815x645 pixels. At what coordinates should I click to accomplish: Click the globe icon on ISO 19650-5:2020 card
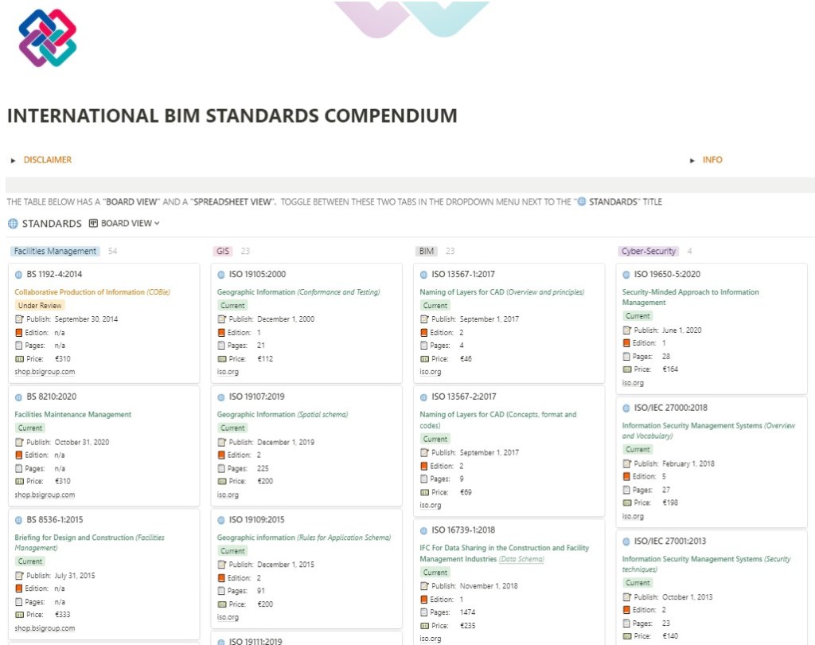(x=627, y=275)
